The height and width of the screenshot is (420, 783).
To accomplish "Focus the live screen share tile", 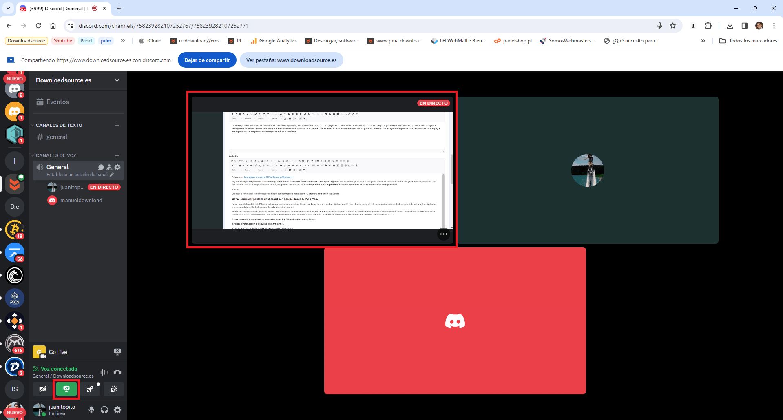I will coord(322,170).
